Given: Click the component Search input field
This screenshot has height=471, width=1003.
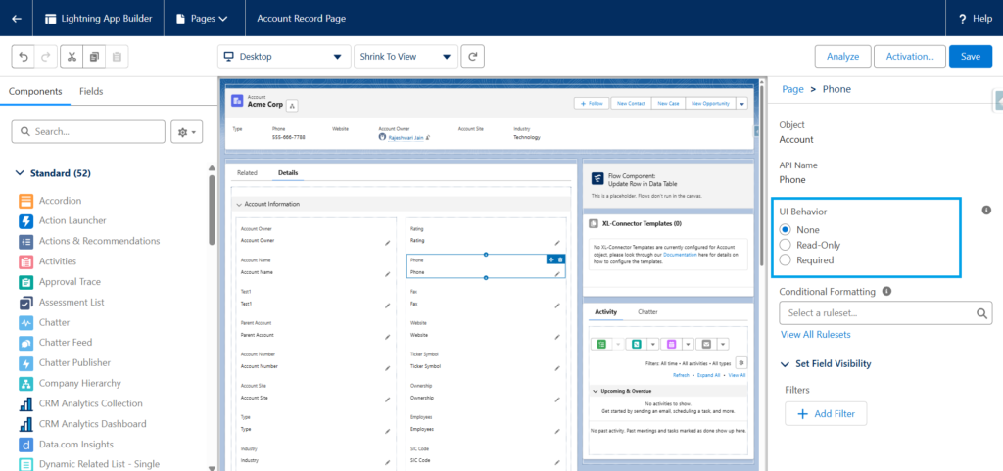Looking at the screenshot, I should click(x=88, y=131).
